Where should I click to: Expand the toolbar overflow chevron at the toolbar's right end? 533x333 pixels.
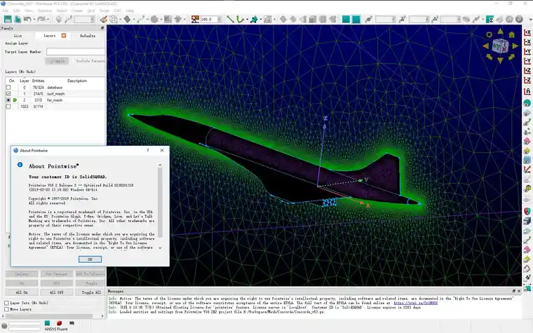click(x=529, y=20)
